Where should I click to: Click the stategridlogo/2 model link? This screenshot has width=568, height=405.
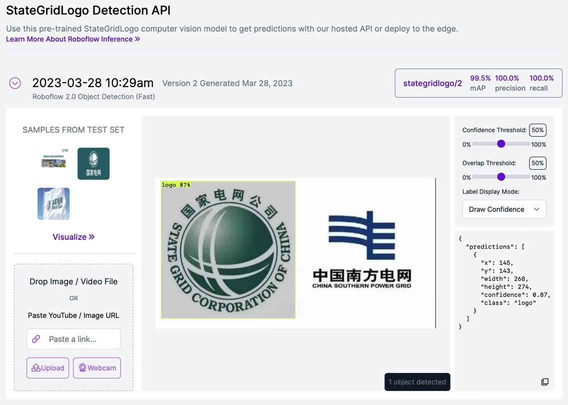[432, 83]
